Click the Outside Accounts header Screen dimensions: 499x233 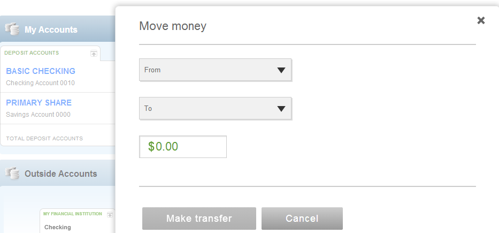coord(60,174)
